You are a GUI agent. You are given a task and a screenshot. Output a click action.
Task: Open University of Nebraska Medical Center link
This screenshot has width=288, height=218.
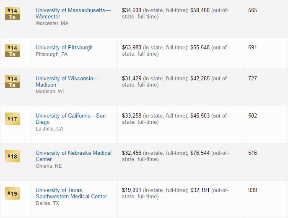[73, 156]
